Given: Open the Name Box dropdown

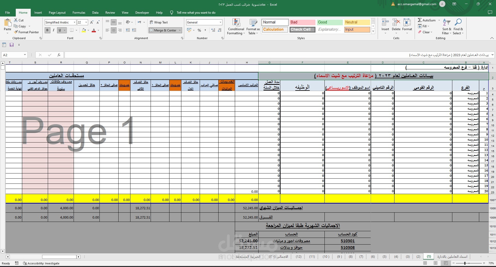Looking at the screenshot, I should pyautogui.click(x=25, y=55).
